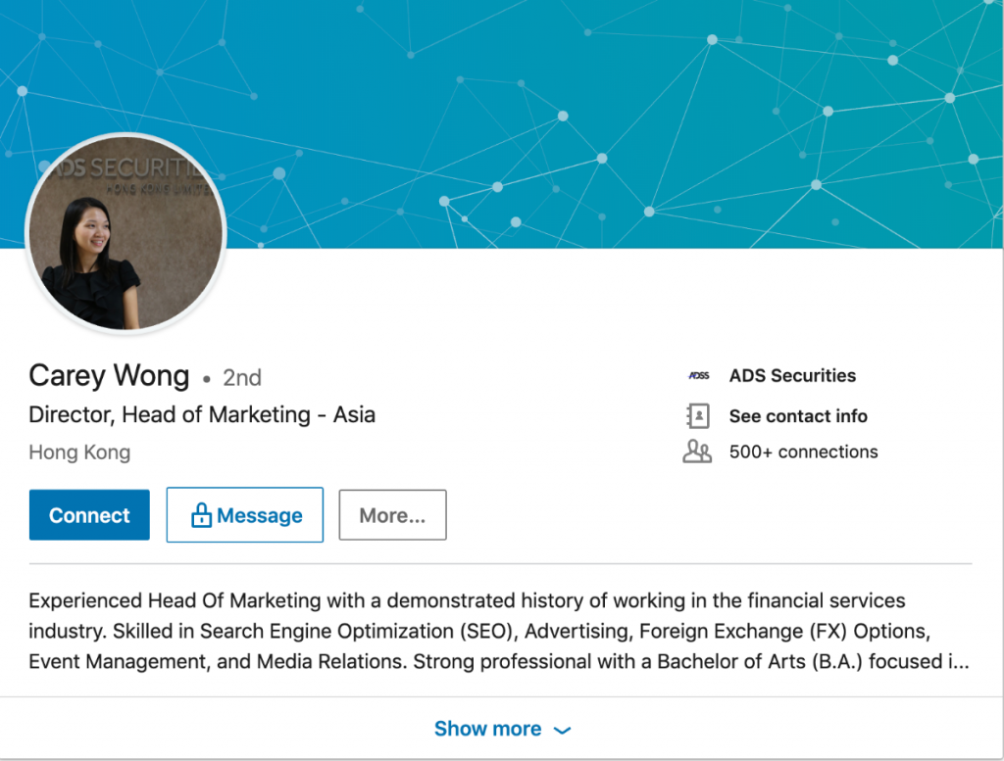Click the Show more text link

click(487, 729)
